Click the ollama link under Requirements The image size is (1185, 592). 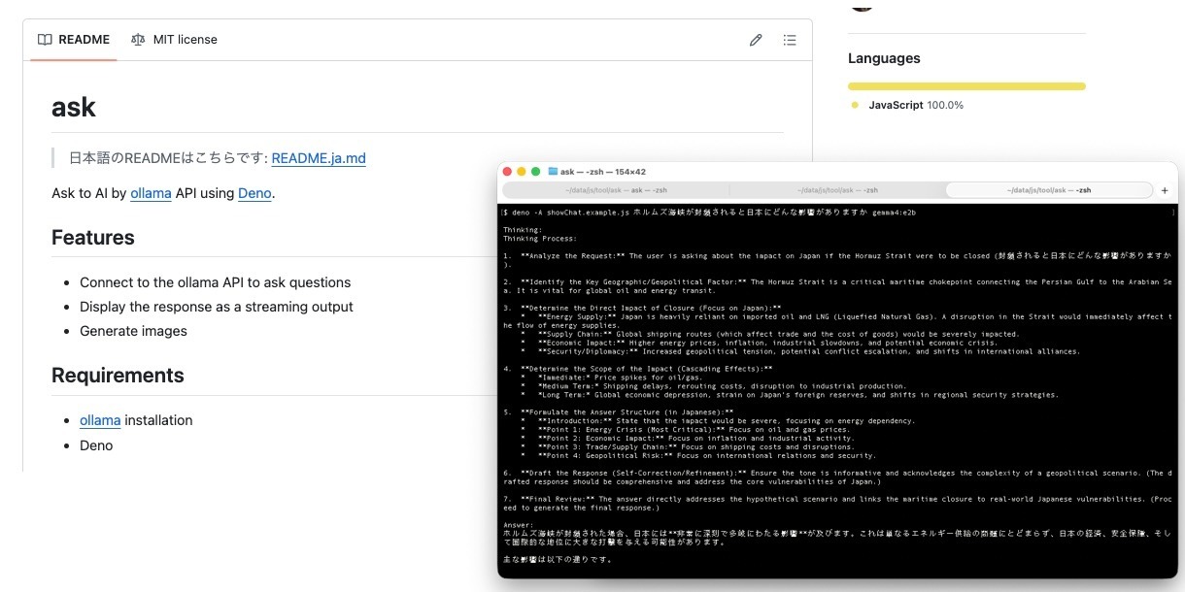click(100, 420)
